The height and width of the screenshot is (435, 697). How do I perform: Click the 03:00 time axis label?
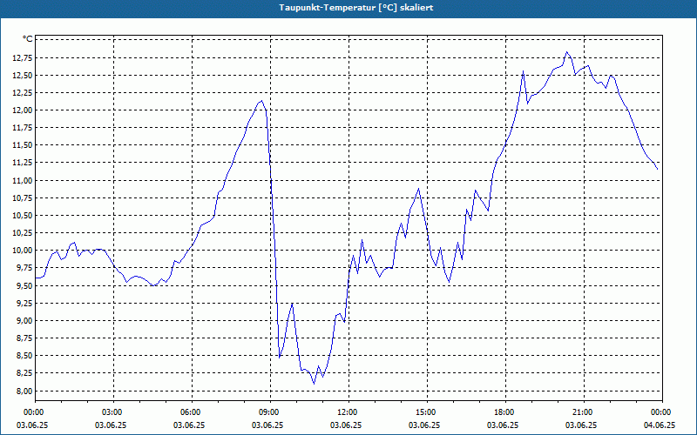[x=113, y=412]
